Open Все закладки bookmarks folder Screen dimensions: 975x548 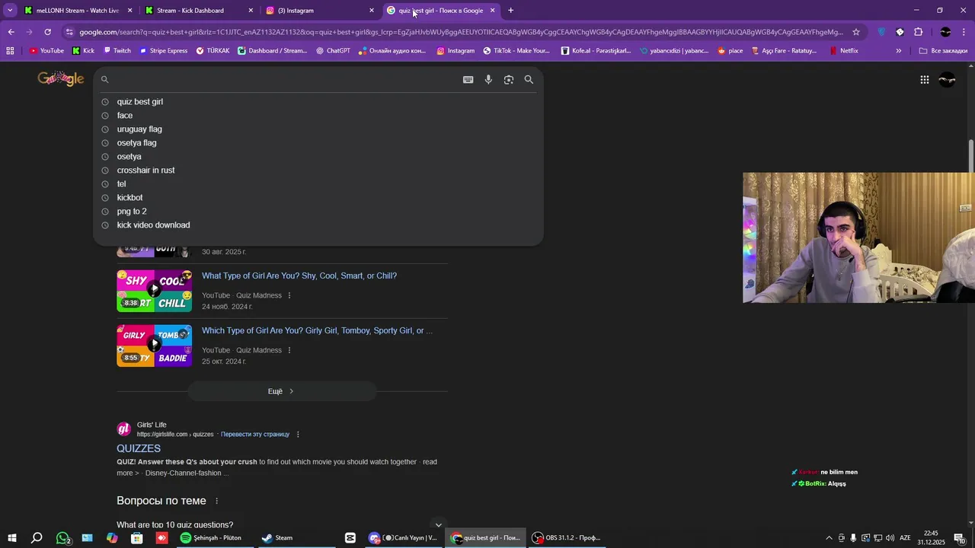click(943, 51)
